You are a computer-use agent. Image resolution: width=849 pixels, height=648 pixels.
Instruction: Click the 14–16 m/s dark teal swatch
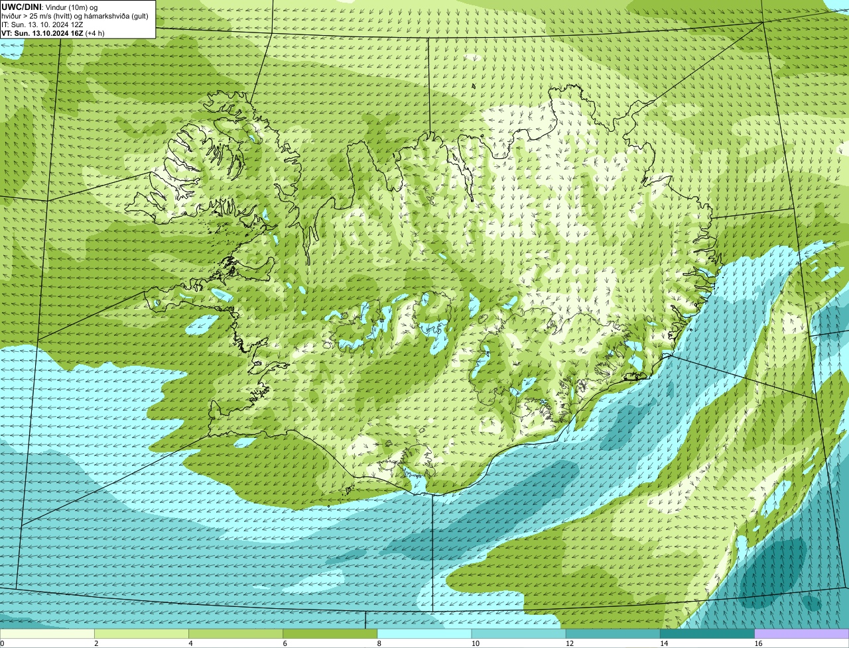pos(708,634)
